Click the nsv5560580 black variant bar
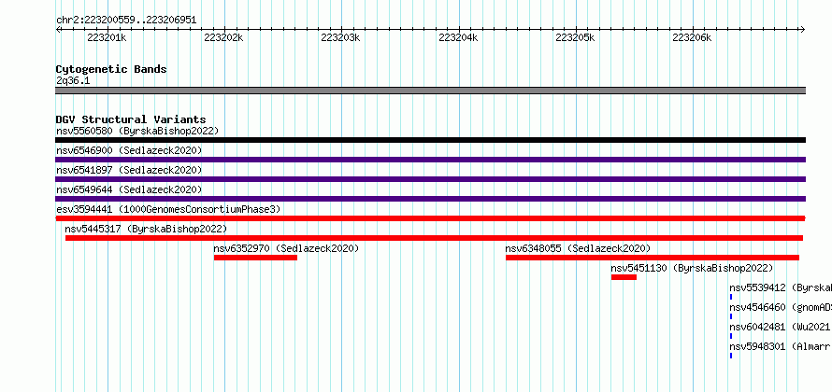 [x=430, y=140]
